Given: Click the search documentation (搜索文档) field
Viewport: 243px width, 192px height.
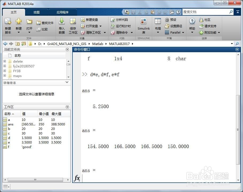Looking at the screenshot, I should tap(206, 12).
